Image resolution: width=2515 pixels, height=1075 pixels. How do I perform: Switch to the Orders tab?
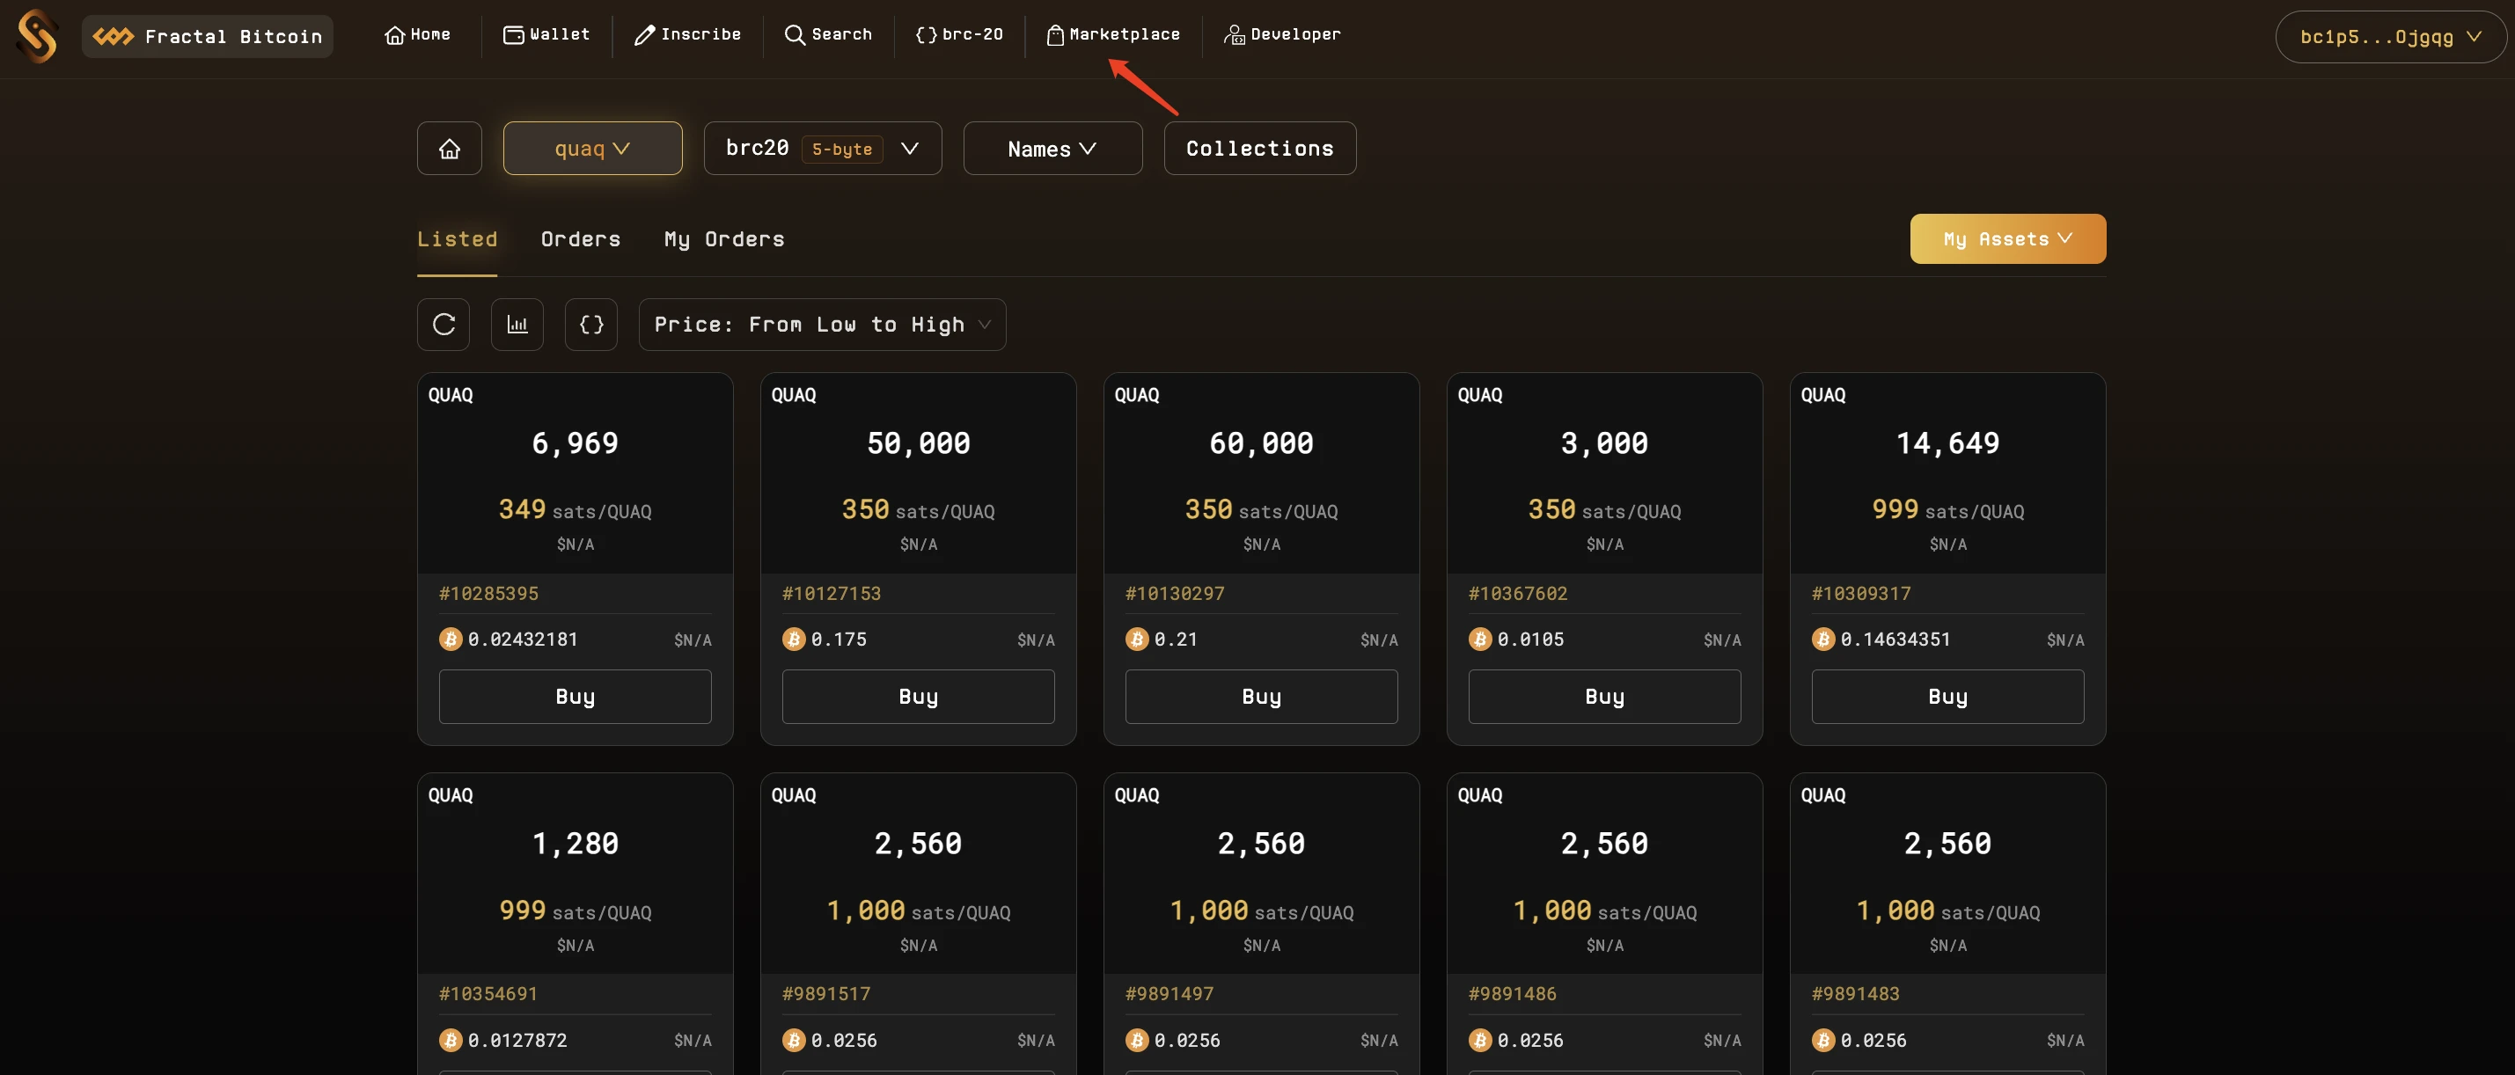(x=581, y=238)
